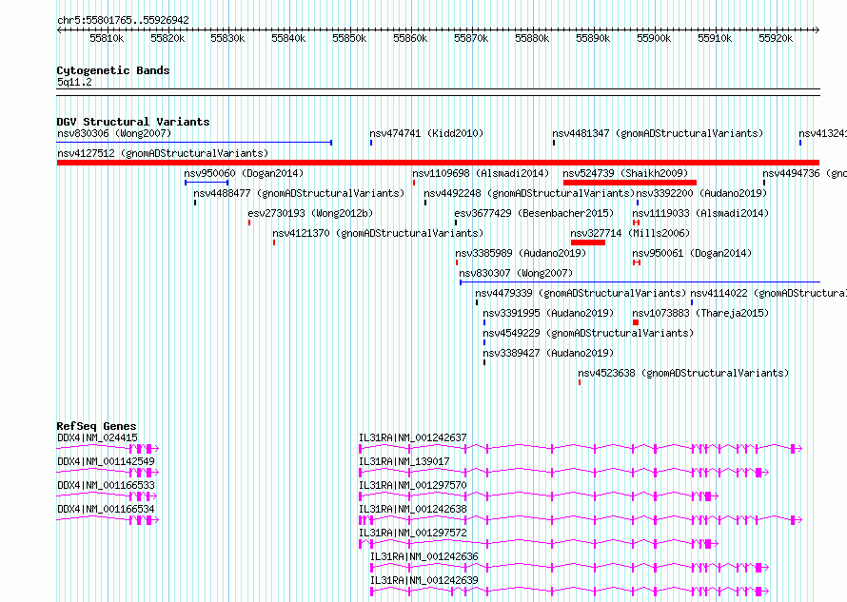
Task: Select IL31RA|NM_001242636 transcript label
Action: (424, 556)
